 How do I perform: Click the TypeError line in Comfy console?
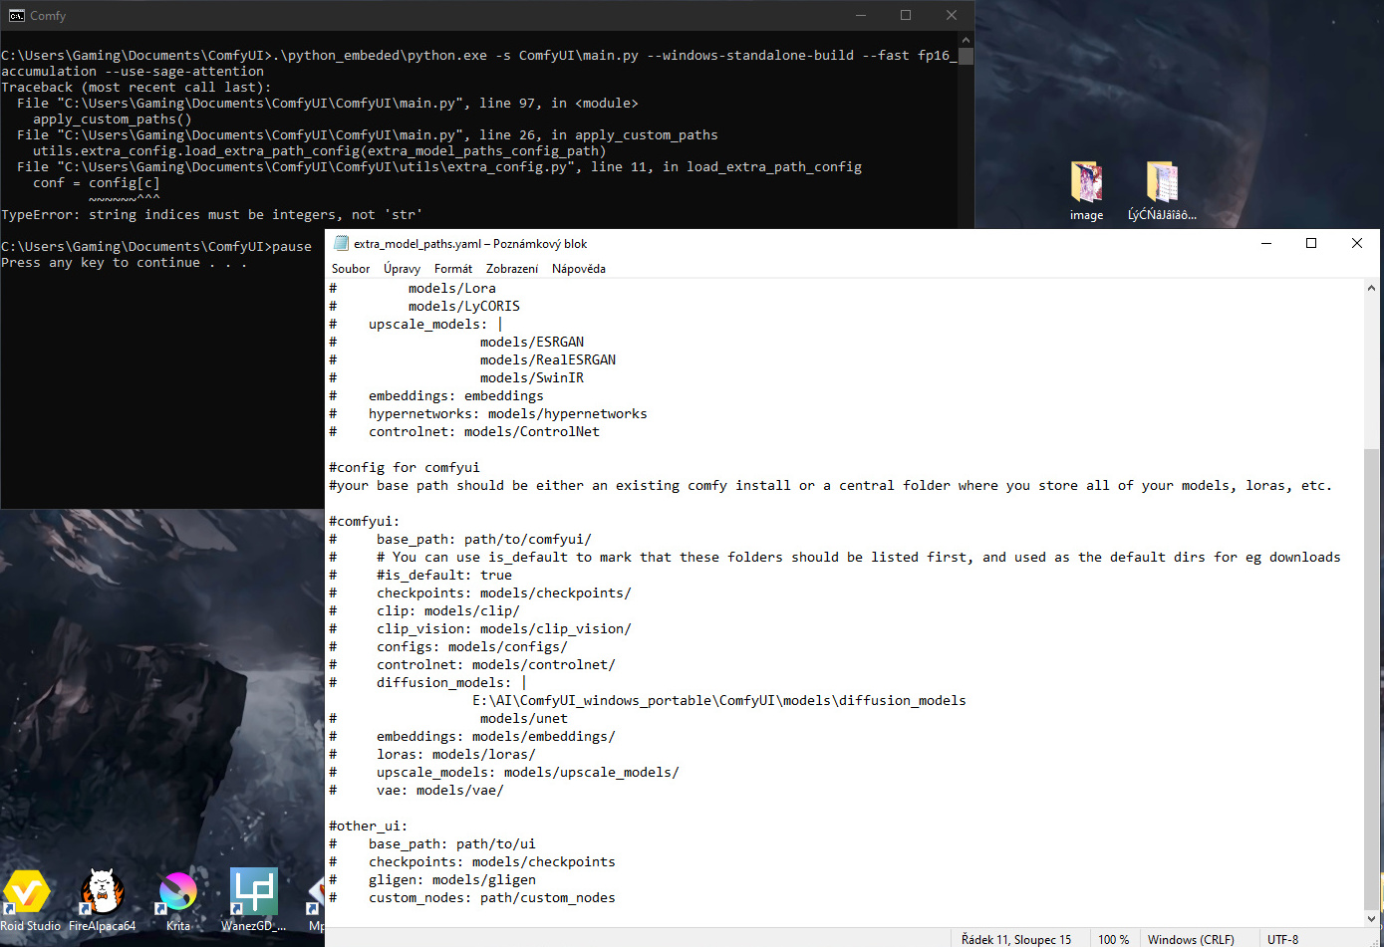211,214
